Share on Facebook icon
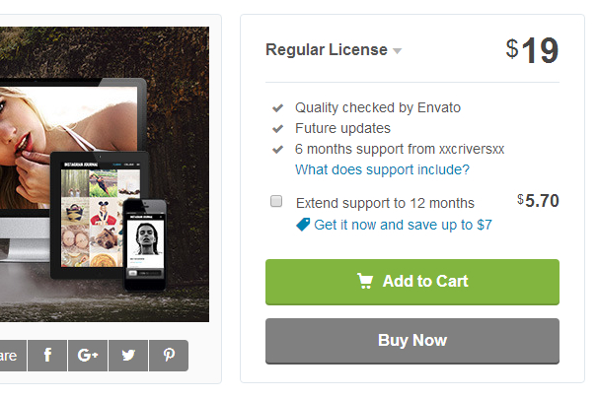The width and height of the screenshot is (598, 398). pos(47,356)
